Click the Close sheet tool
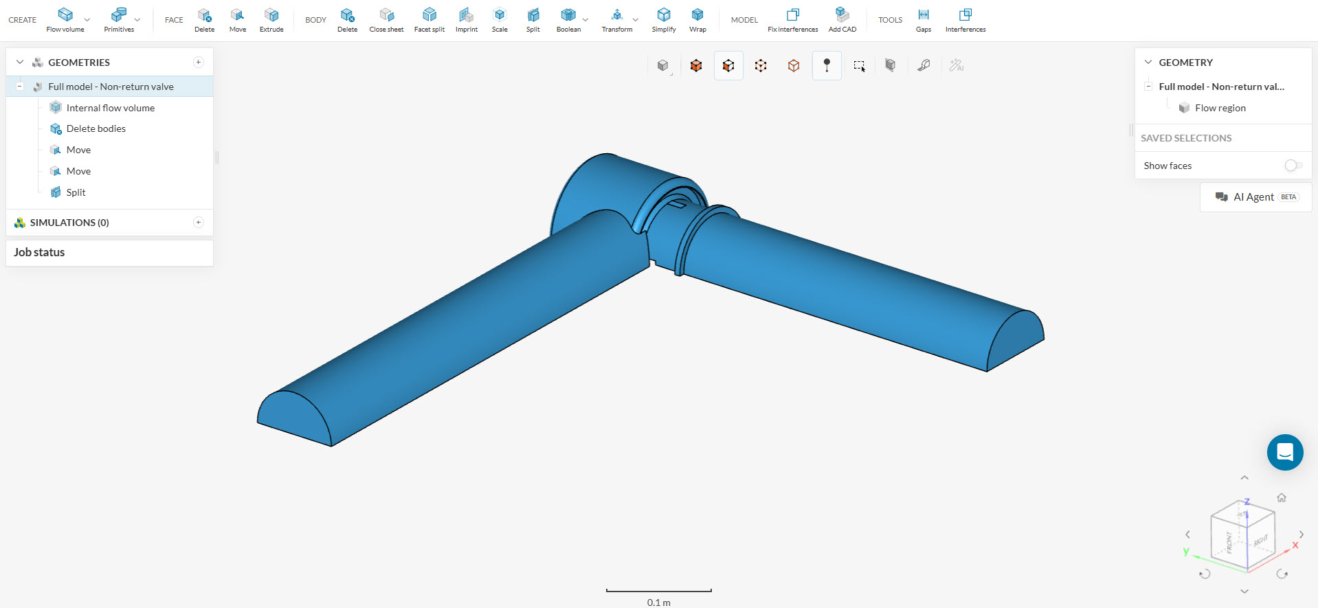The height and width of the screenshot is (608, 1318). click(x=386, y=19)
